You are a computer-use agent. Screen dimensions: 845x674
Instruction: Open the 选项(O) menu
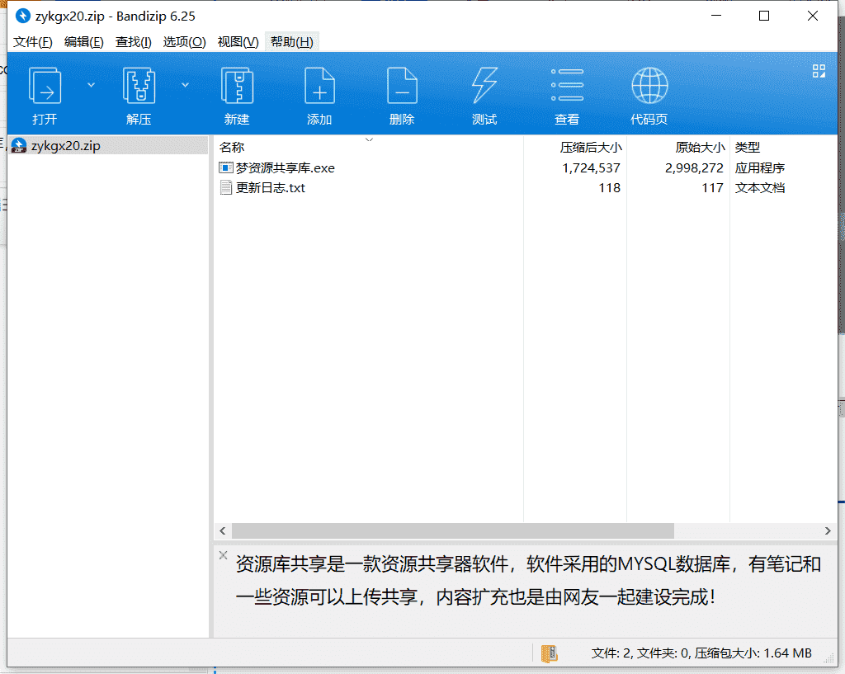tap(184, 42)
